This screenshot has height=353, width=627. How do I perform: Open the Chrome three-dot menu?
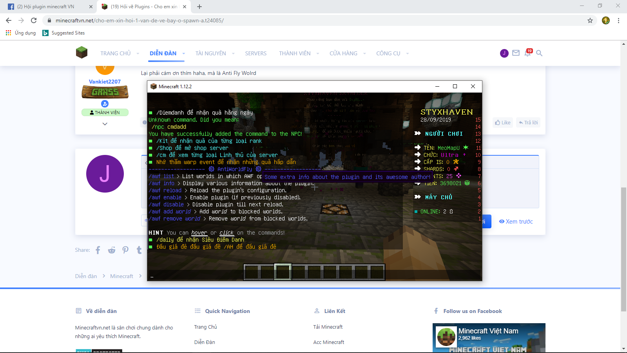click(x=618, y=20)
